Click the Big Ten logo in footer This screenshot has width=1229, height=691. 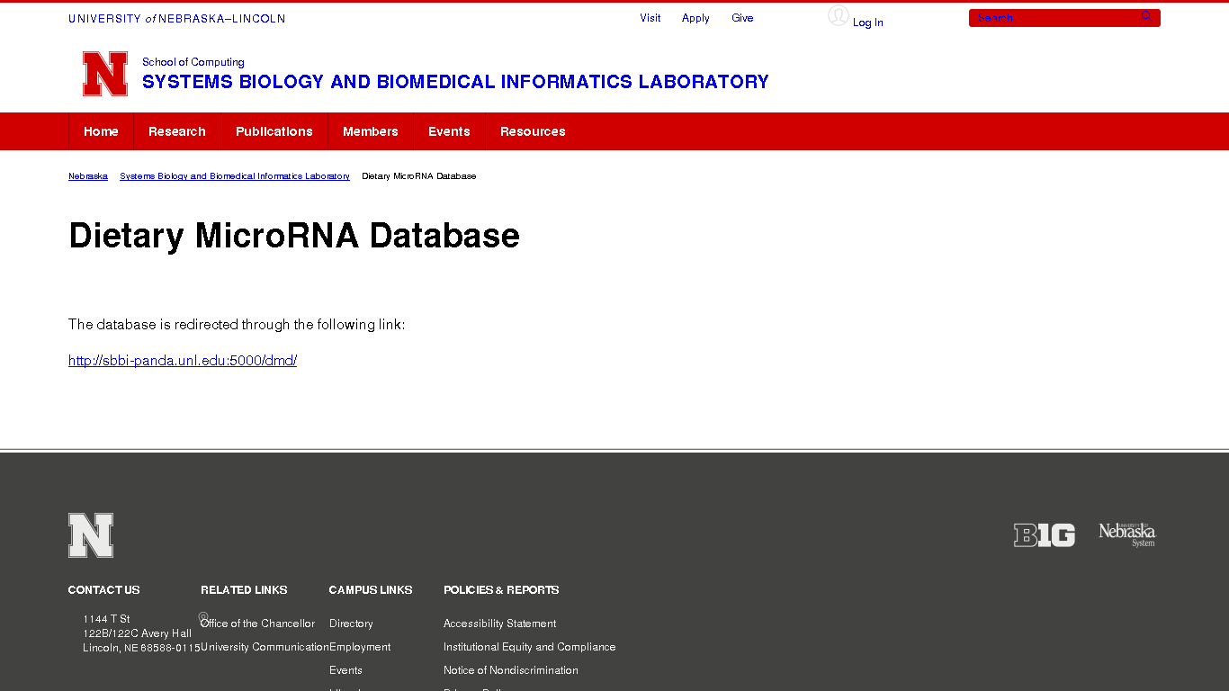(x=1044, y=535)
